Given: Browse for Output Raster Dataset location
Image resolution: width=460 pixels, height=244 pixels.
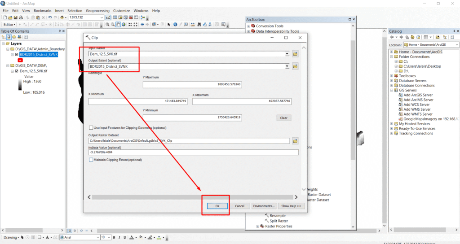Looking at the screenshot, I should (295, 141).
